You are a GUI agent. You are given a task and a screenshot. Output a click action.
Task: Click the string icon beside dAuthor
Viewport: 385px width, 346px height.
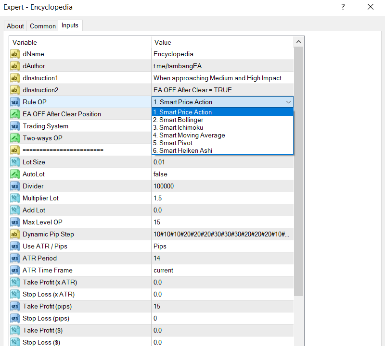[x=15, y=66]
